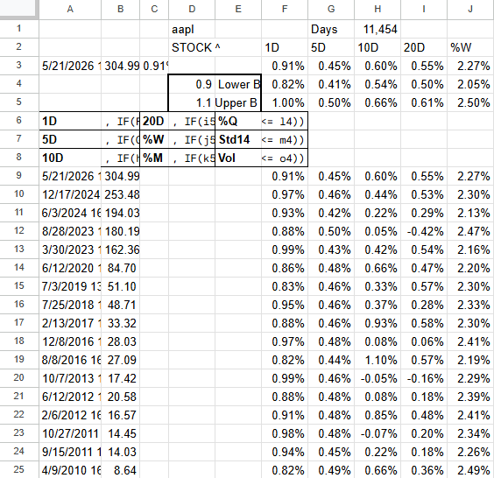This screenshot has width=494, height=478.
Task: Select date 10/27/2011 cell
Action: coord(70,433)
